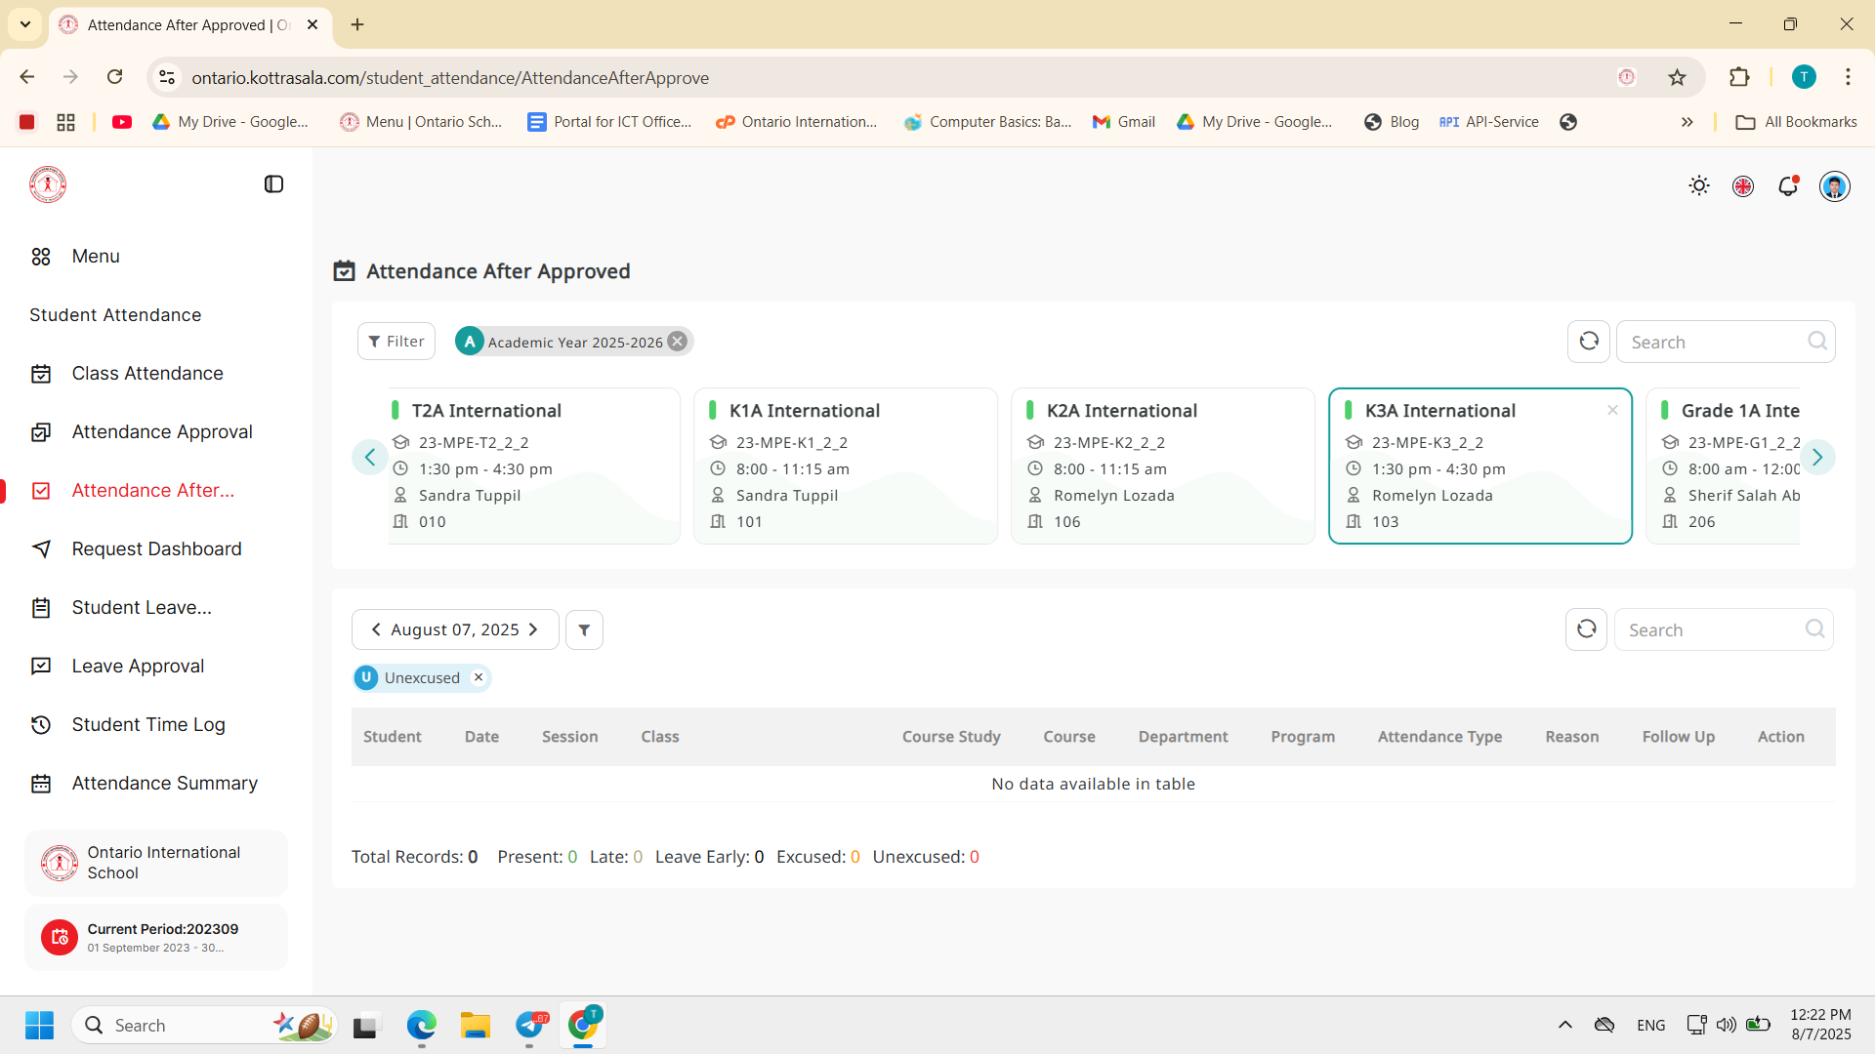
Task: Open the user profile avatar
Action: [1834, 185]
